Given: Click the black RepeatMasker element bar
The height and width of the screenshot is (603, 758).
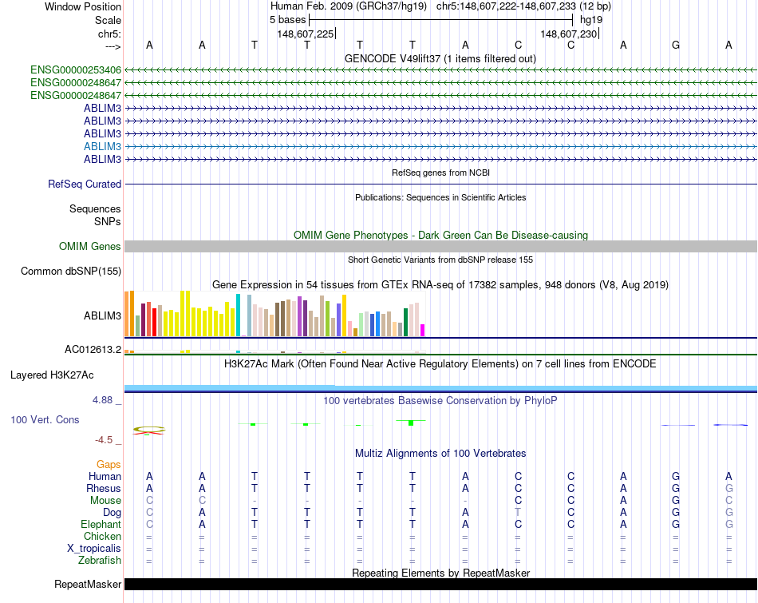Looking at the screenshot, I should coord(440,585).
